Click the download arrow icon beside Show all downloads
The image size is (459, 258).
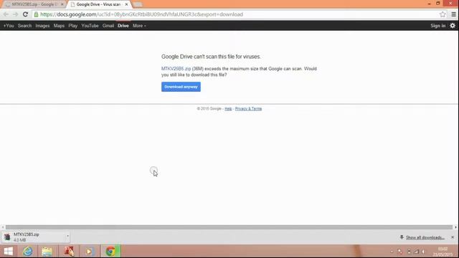[402, 237]
